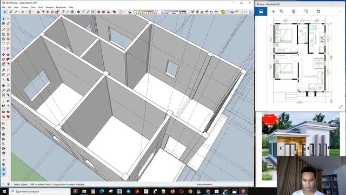This screenshot has width=346, height=195.
Task: Open the Edit menu
Action: 10,7
